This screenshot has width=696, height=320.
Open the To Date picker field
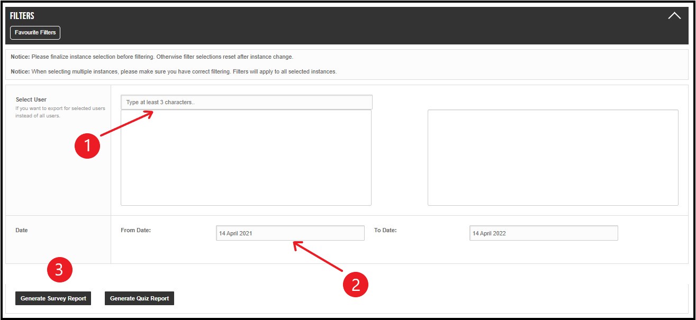click(543, 233)
